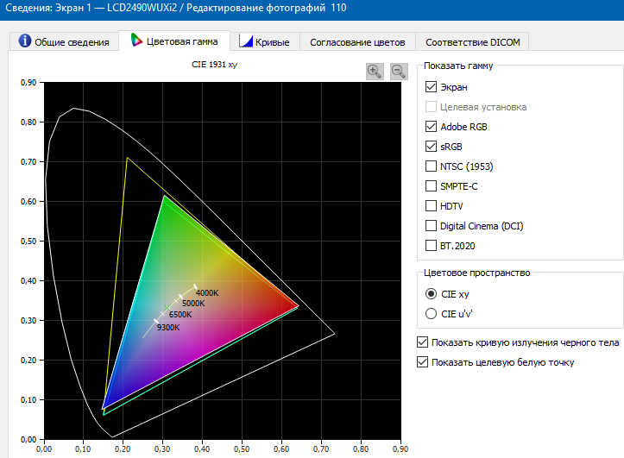Enable the BT.2020 gamut checkbox
The width and height of the screenshot is (624, 458).
(431, 245)
